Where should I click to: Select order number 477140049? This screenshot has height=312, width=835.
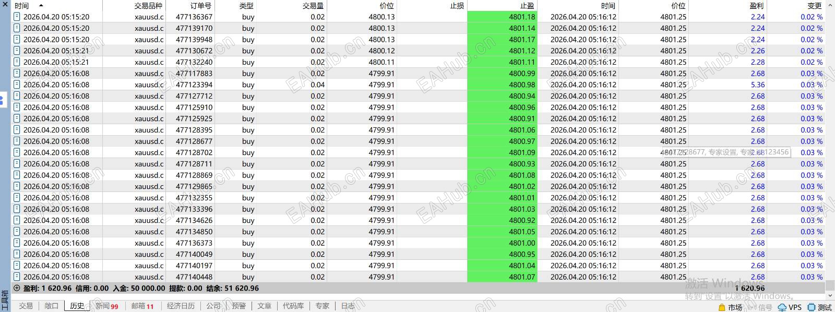(194, 254)
